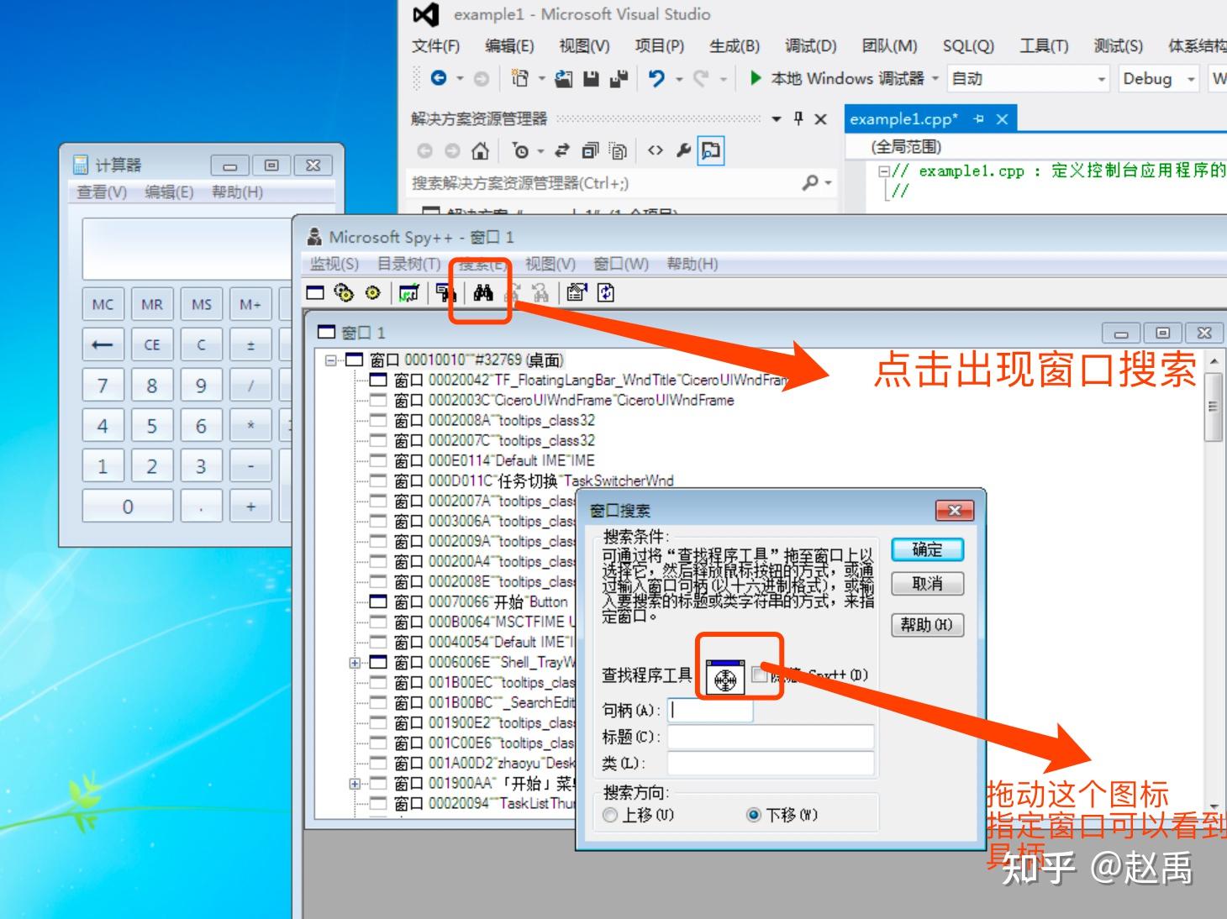Click Show All Files icon in Solution Explorer
The height and width of the screenshot is (919, 1227).
(619, 151)
